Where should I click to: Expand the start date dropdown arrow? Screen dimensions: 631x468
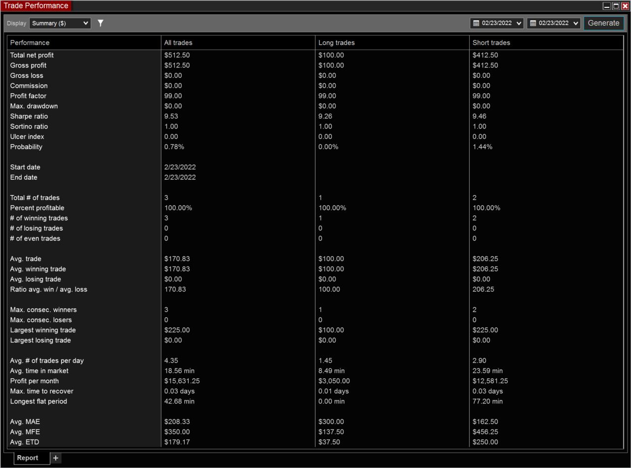point(519,23)
